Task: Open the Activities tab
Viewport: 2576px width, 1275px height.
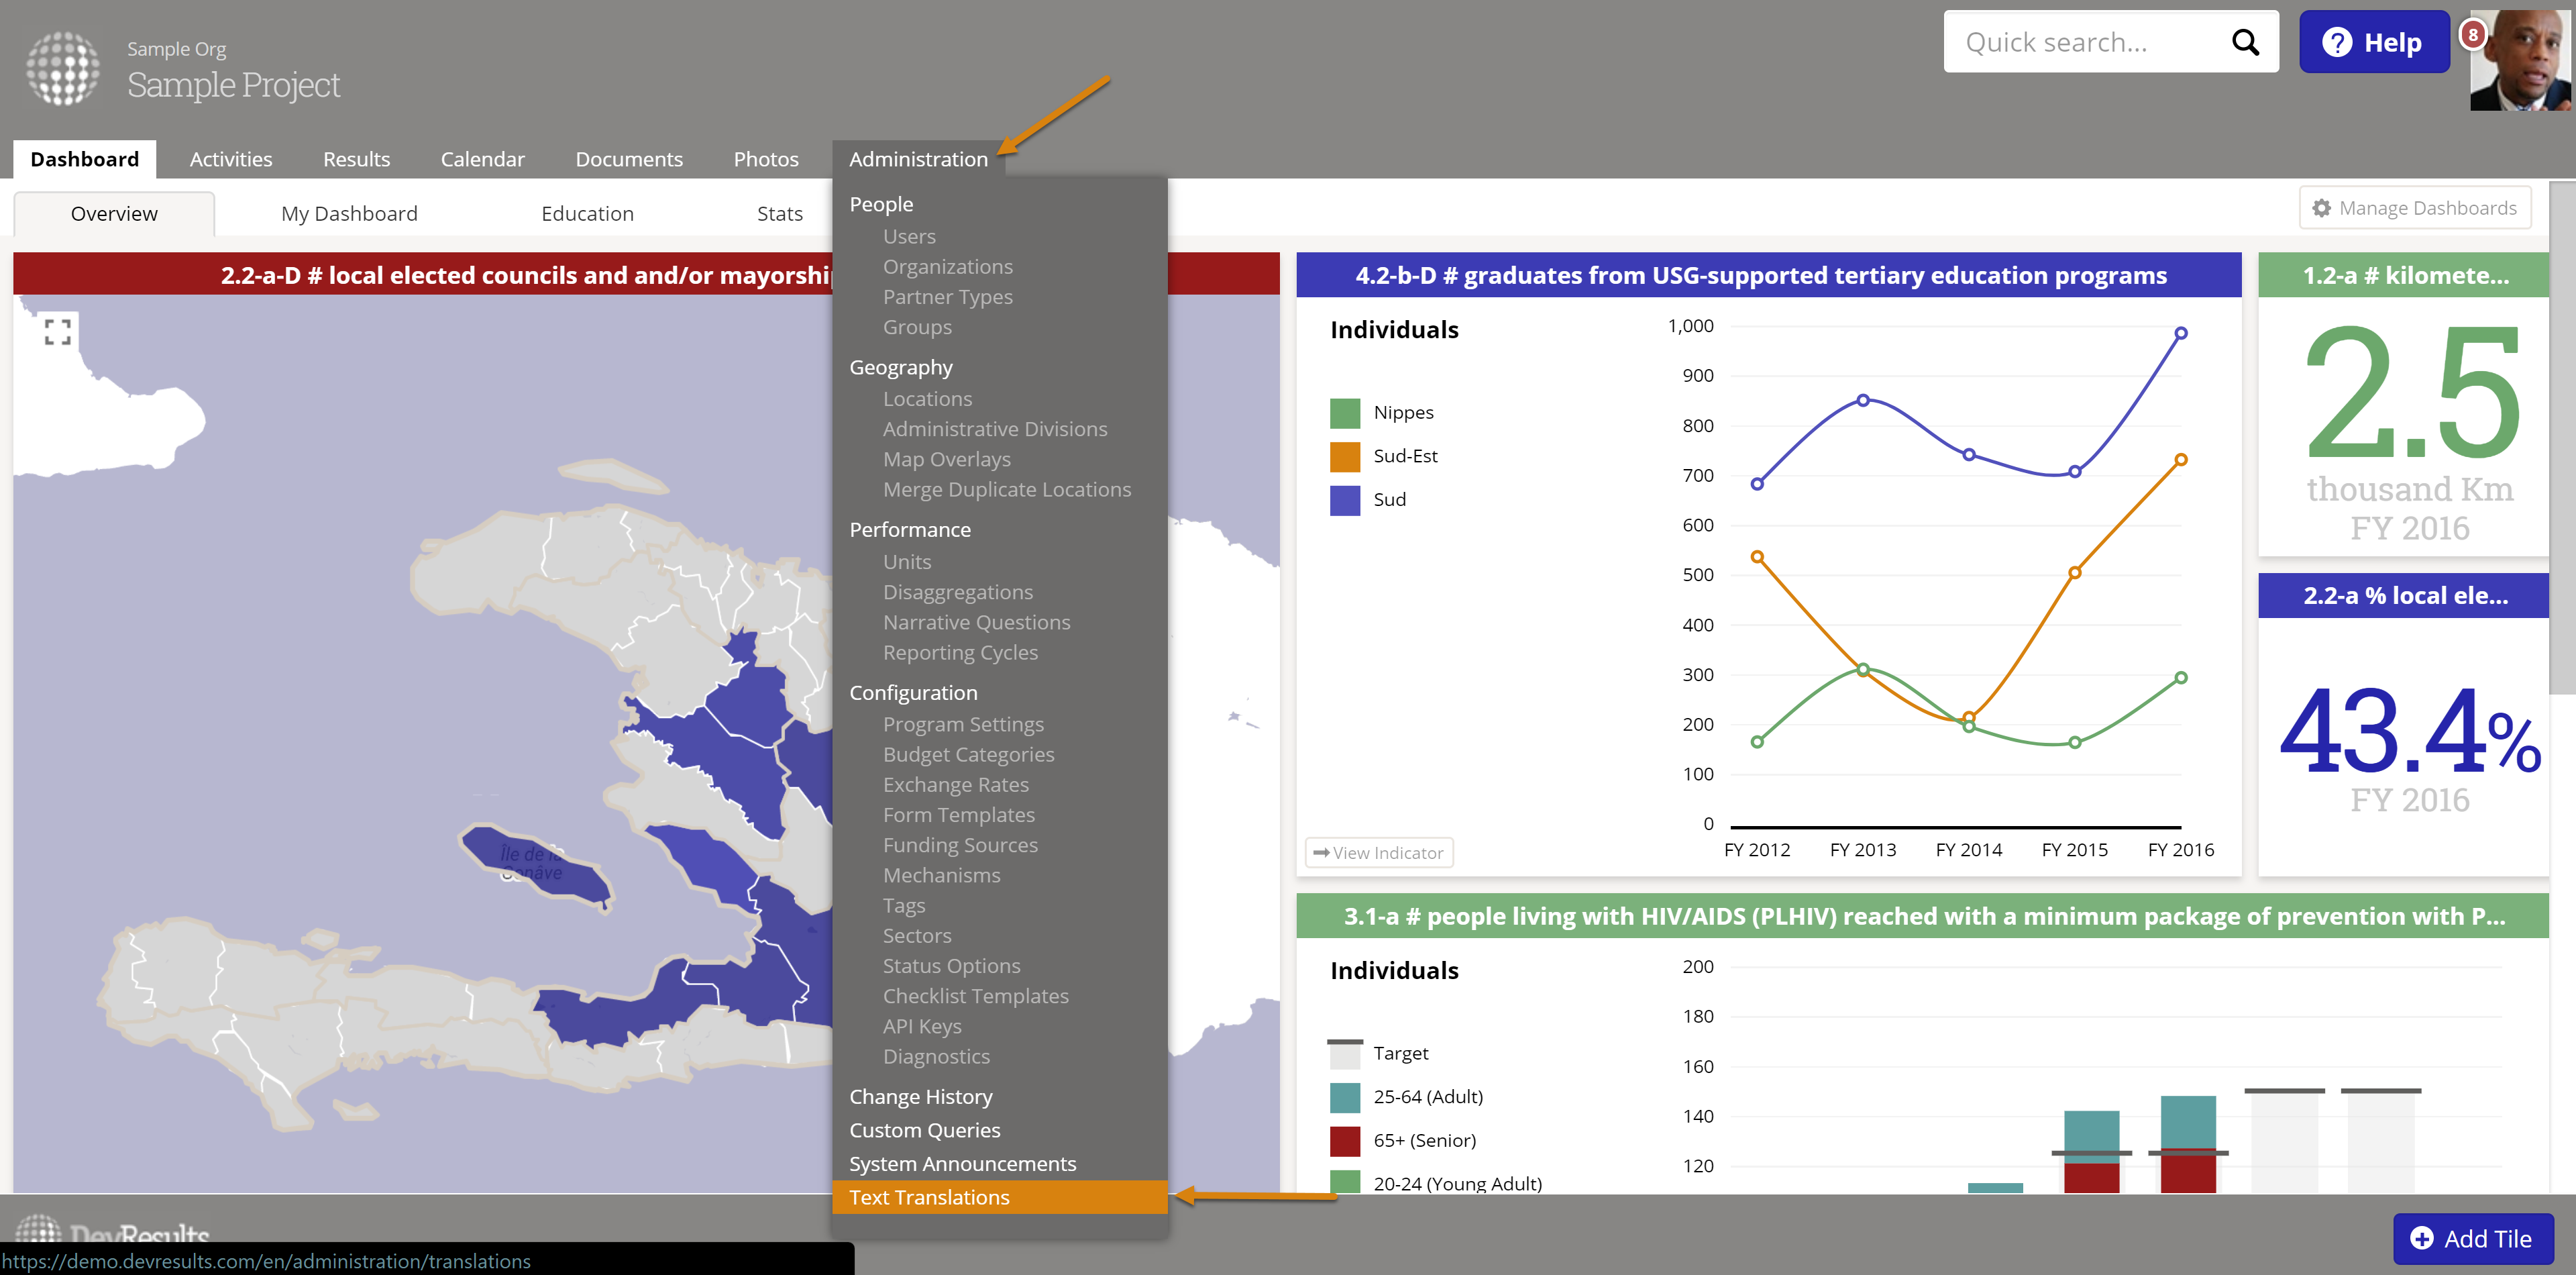Action: pos(230,159)
